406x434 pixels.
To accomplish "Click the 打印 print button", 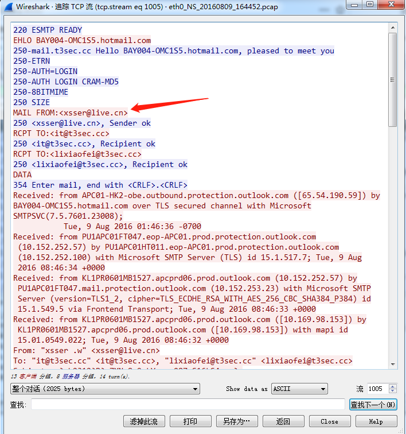I will 190,421.
